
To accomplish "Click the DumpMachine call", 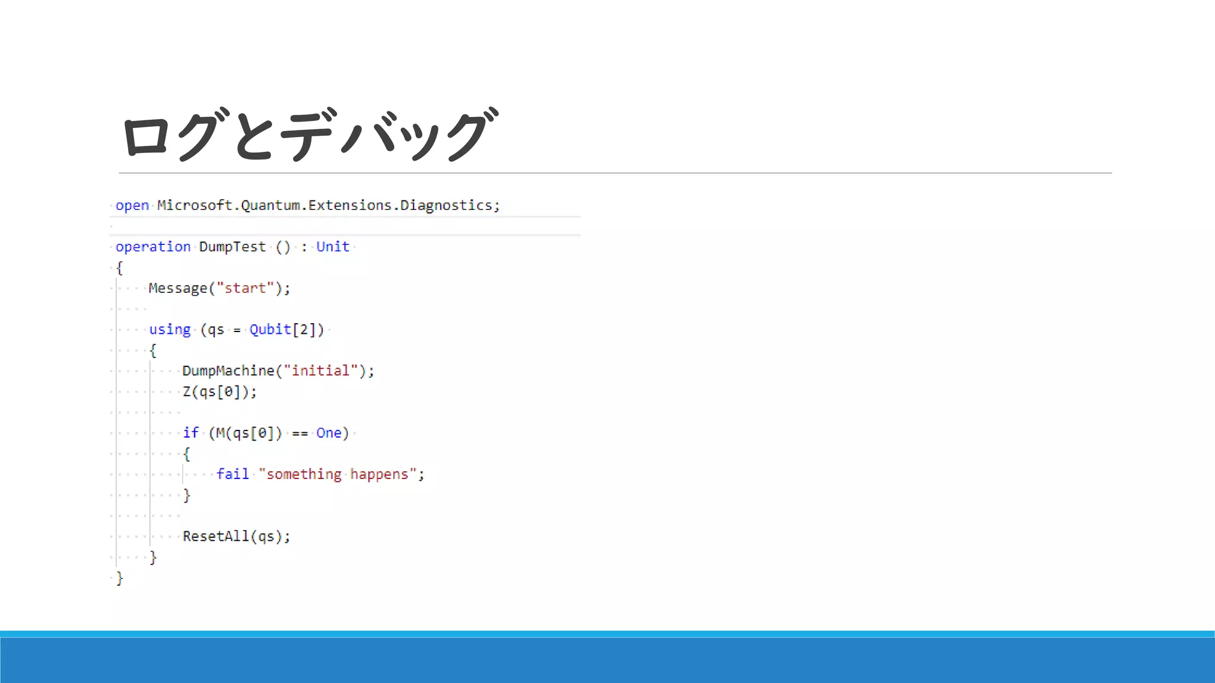I will click(x=228, y=371).
